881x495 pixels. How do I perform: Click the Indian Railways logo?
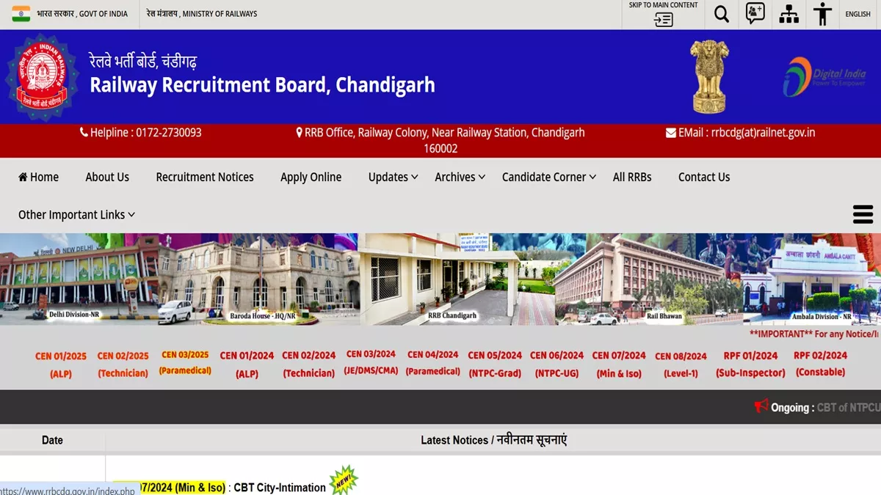pyautogui.click(x=42, y=77)
